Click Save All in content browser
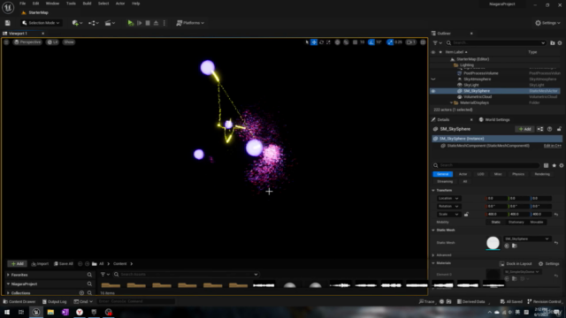 point(64,264)
